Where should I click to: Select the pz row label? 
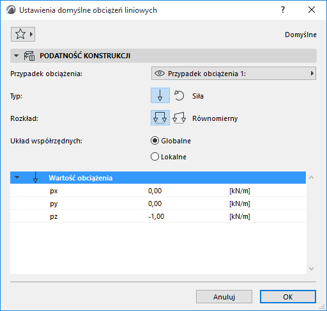(x=54, y=217)
